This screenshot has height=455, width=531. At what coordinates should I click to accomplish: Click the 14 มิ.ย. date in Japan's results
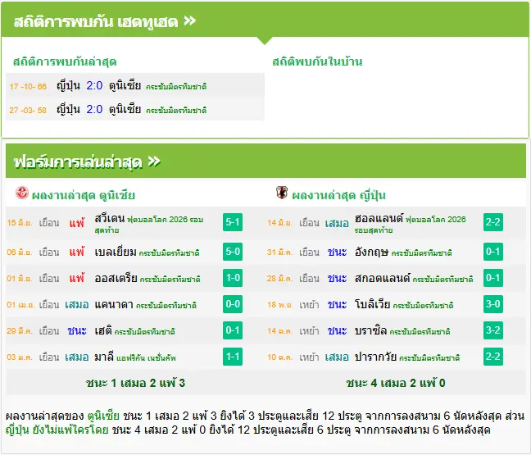279,223
